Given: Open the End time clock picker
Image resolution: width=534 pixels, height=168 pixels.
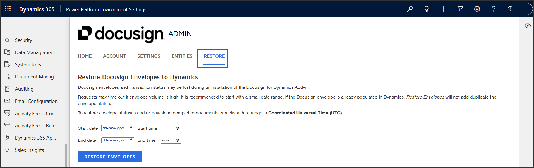Looking at the screenshot, I should click(x=177, y=140).
